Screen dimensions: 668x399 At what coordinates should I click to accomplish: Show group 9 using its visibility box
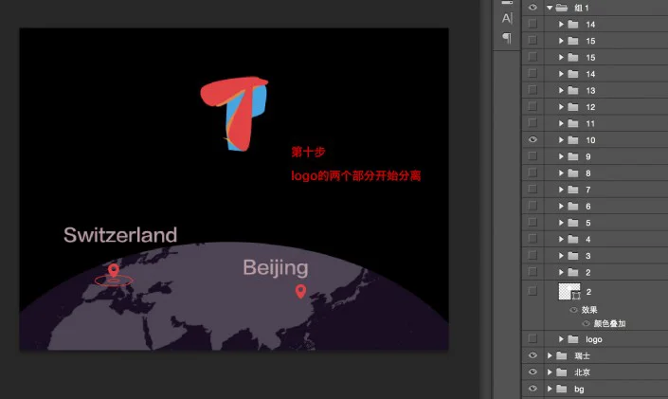(533, 156)
